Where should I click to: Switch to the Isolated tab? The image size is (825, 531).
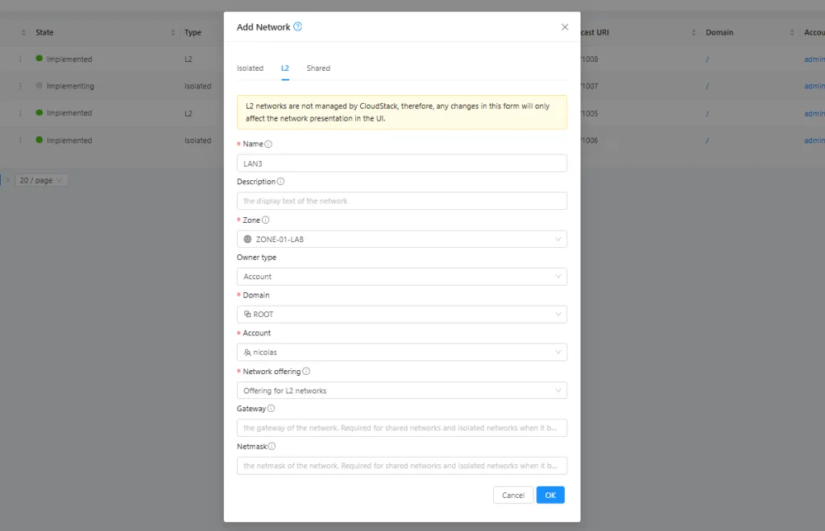click(x=250, y=68)
